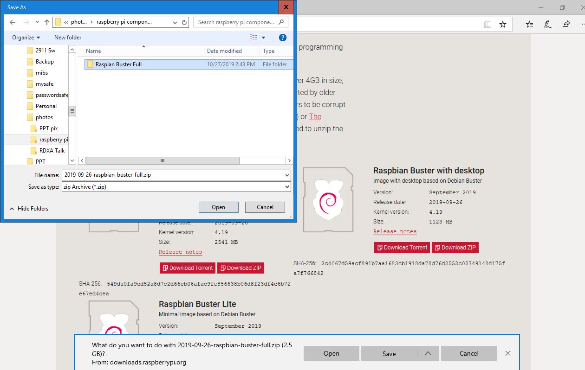Open recent locations dropdown arrow

coord(37,22)
